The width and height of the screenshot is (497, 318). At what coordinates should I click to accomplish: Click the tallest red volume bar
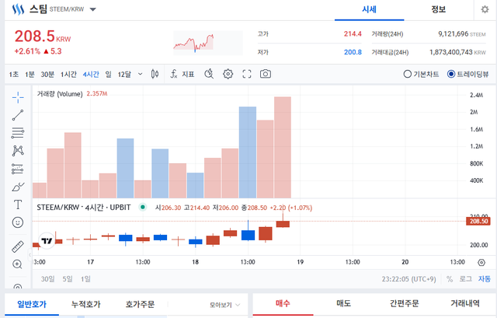click(283, 148)
